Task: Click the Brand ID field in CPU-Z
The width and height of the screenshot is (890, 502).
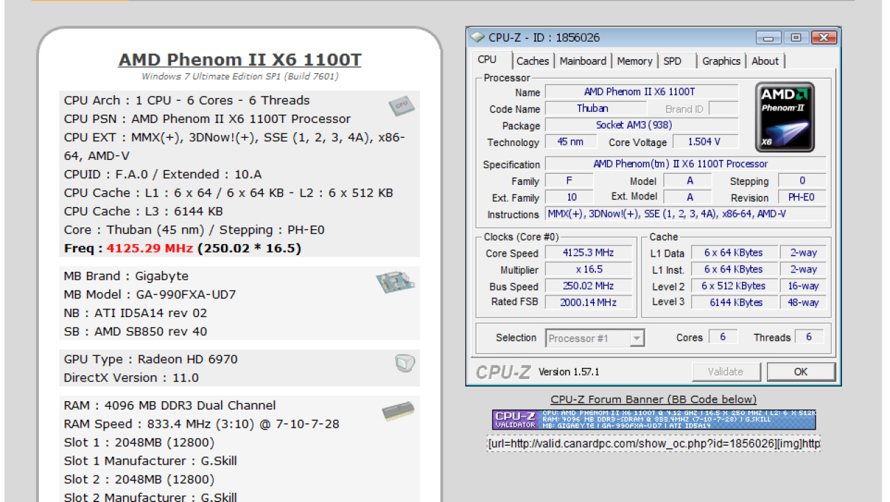Action: [723, 108]
